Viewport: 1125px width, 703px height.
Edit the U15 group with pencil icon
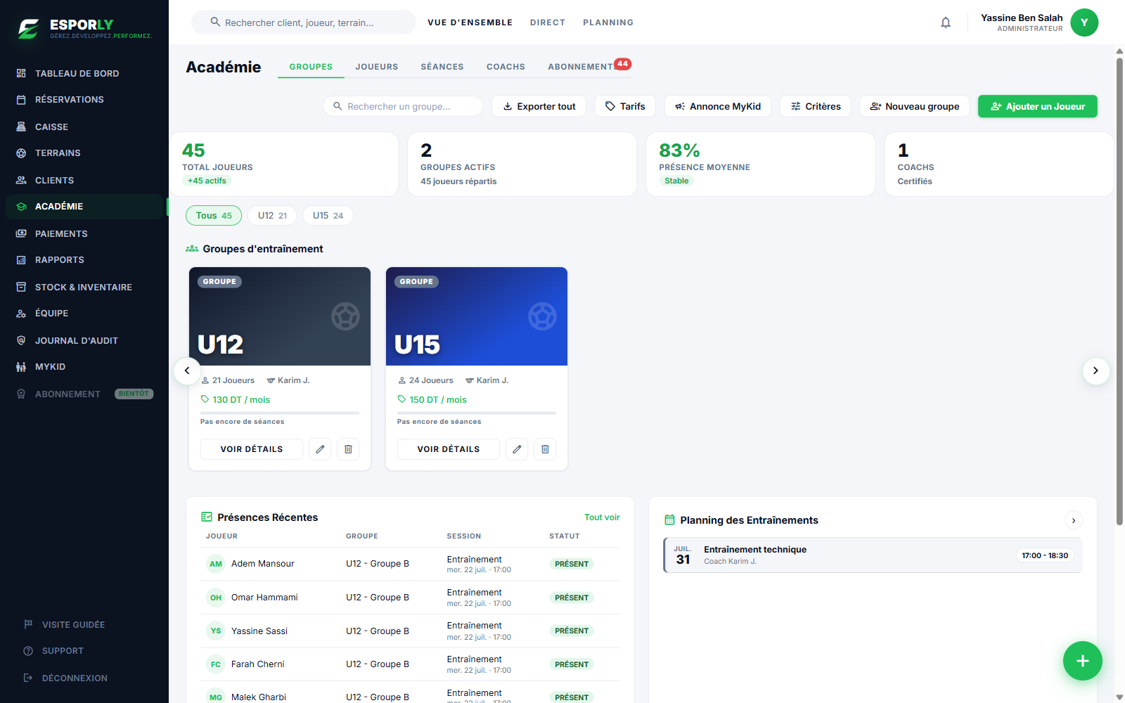pyautogui.click(x=517, y=449)
